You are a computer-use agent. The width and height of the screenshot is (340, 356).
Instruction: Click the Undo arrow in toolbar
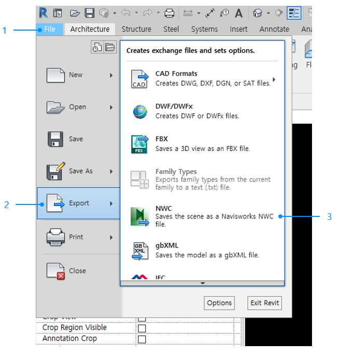125,12
